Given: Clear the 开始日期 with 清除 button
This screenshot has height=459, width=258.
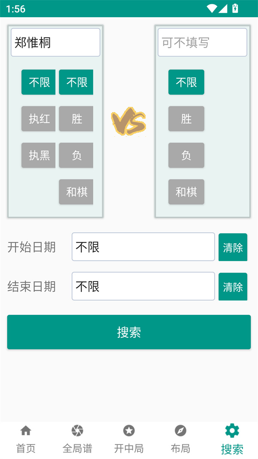Looking at the screenshot, I should (233, 247).
